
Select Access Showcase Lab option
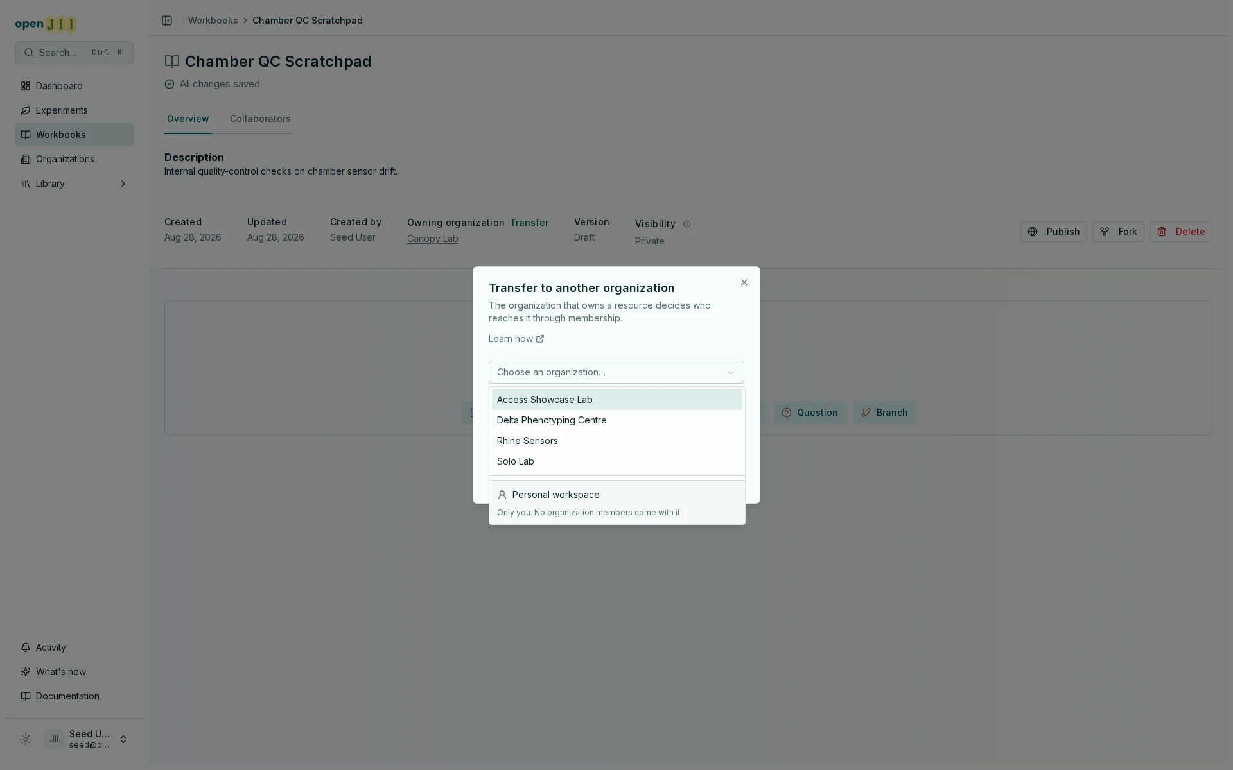tap(616, 400)
